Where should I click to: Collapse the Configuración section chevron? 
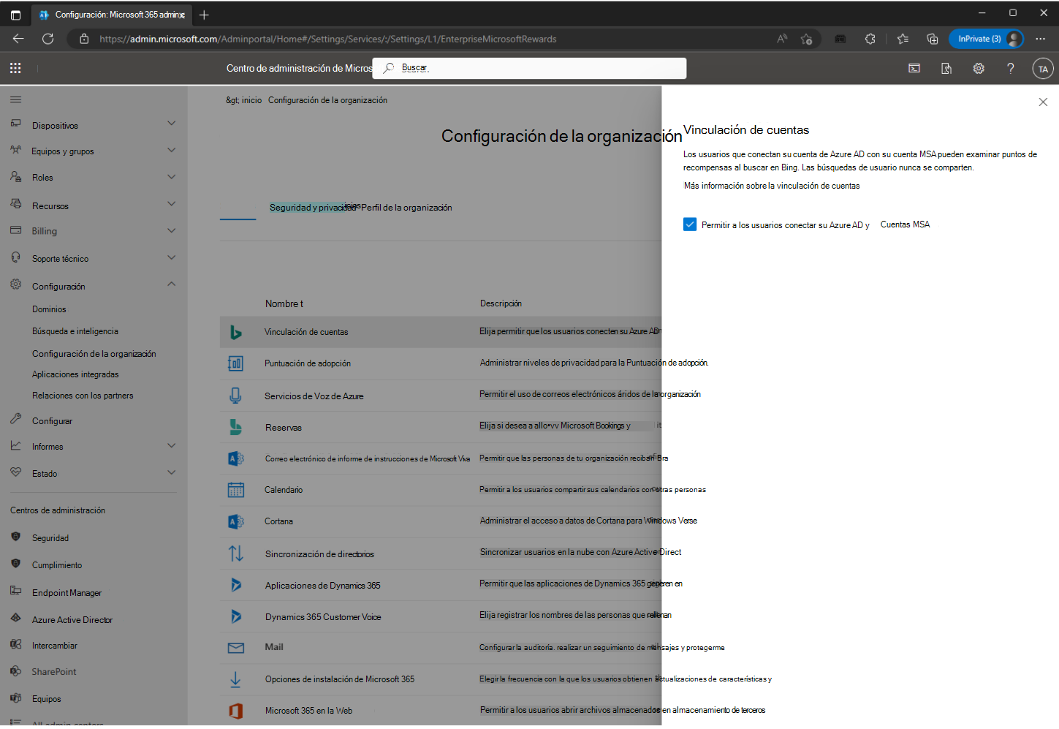[x=171, y=284]
